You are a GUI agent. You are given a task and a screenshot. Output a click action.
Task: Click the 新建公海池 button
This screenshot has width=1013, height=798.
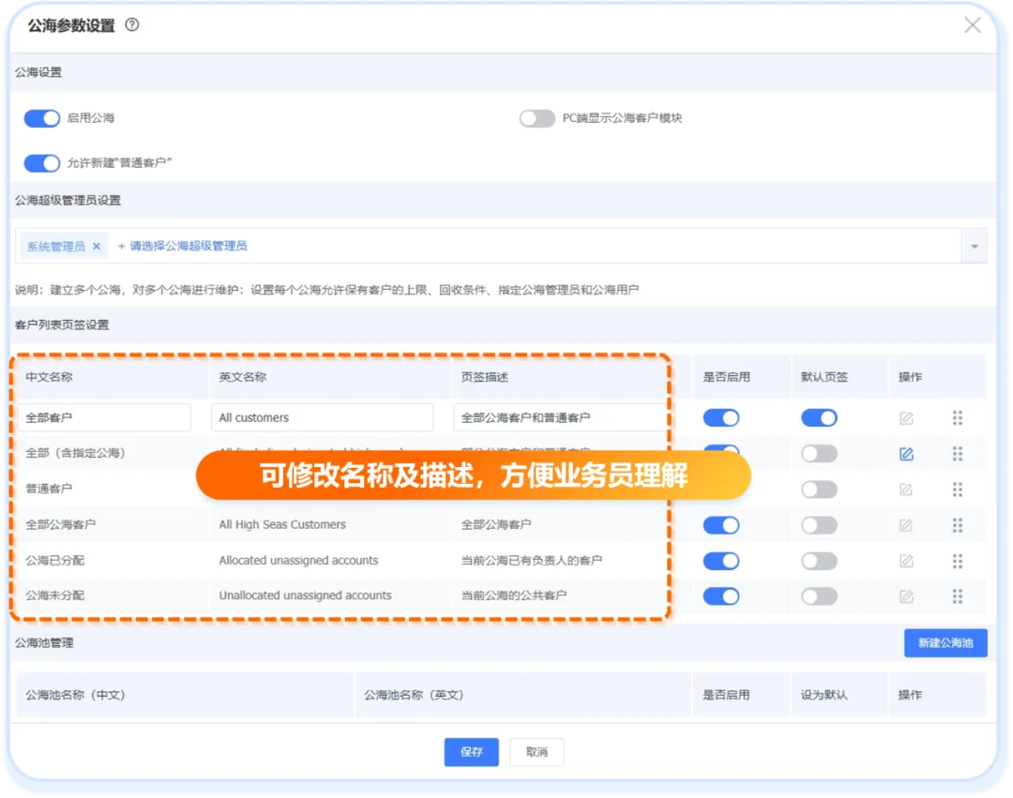pyautogui.click(x=945, y=643)
